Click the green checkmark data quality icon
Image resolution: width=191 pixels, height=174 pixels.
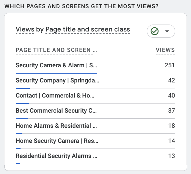click(x=155, y=31)
